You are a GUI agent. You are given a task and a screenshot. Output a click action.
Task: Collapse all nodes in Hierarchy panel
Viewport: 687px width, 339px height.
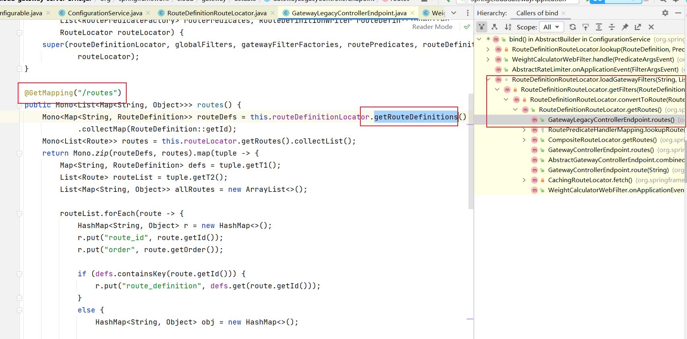click(x=612, y=27)
